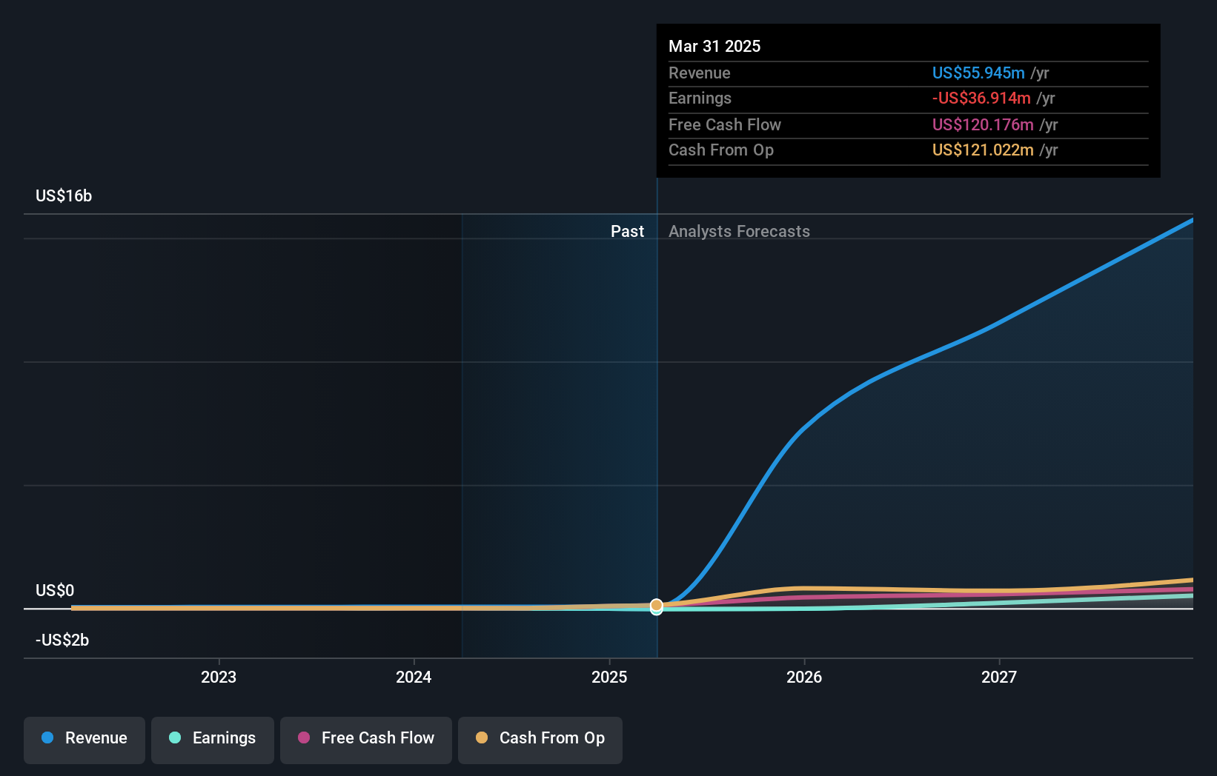Click the Earnings row label in tooltip

click(700, 98)
